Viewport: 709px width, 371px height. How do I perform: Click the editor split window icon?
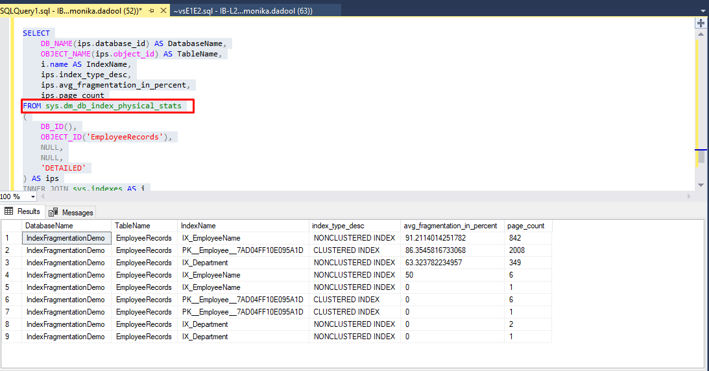tap(701, 23)
